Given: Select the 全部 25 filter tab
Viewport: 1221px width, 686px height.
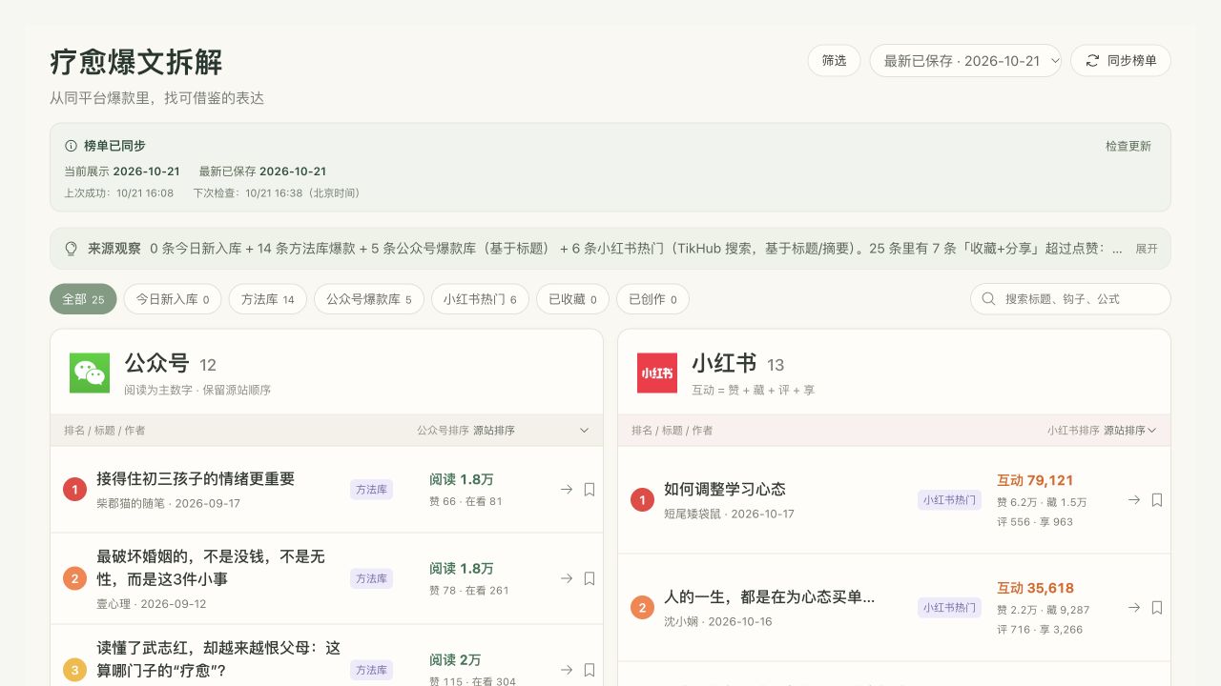Looking at the screenshot, I should coord(83,299).
